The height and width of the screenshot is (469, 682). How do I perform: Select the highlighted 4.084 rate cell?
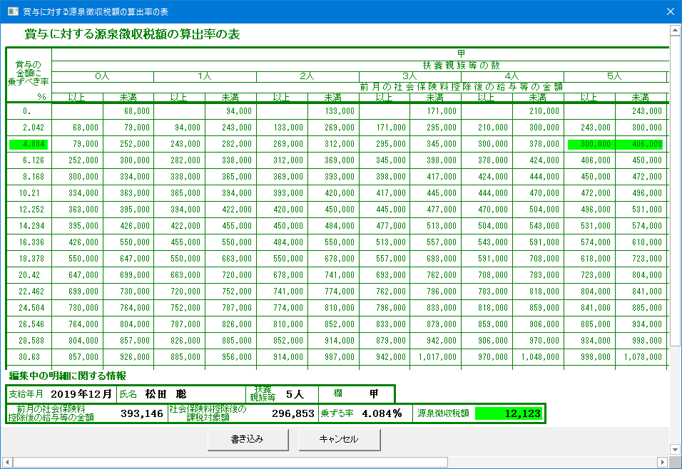click(x=29, y=144)
